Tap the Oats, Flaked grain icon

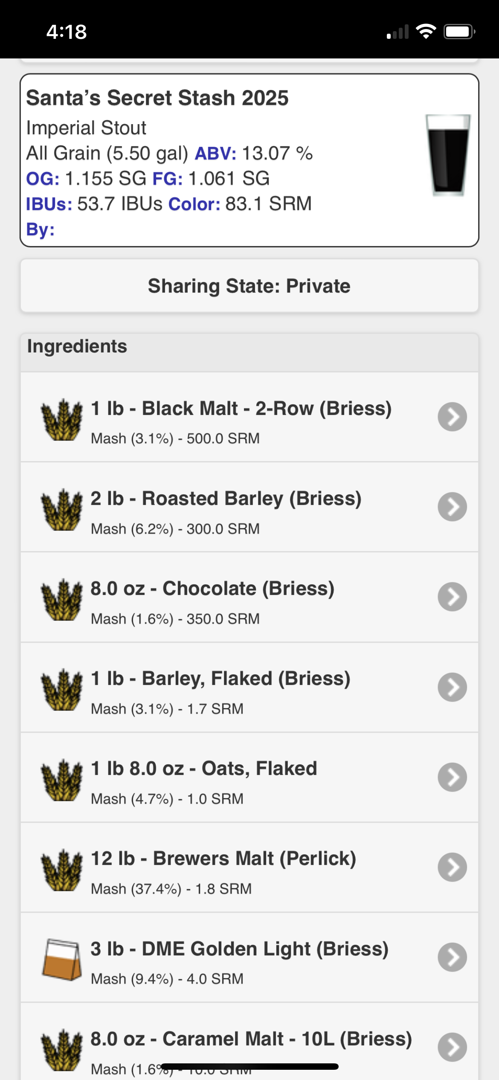pyautogui.click(x=62, y=780)
